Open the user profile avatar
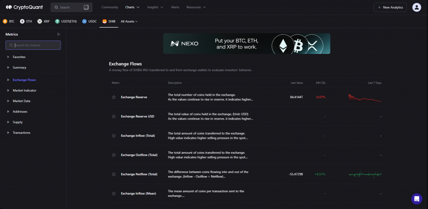This screenshot has height=209, width=428. coord(416,7)
